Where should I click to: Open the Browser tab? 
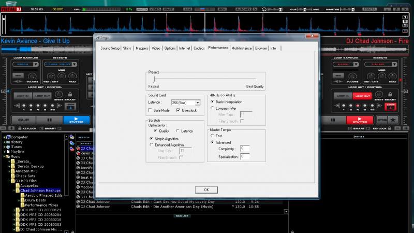[261, 48]
